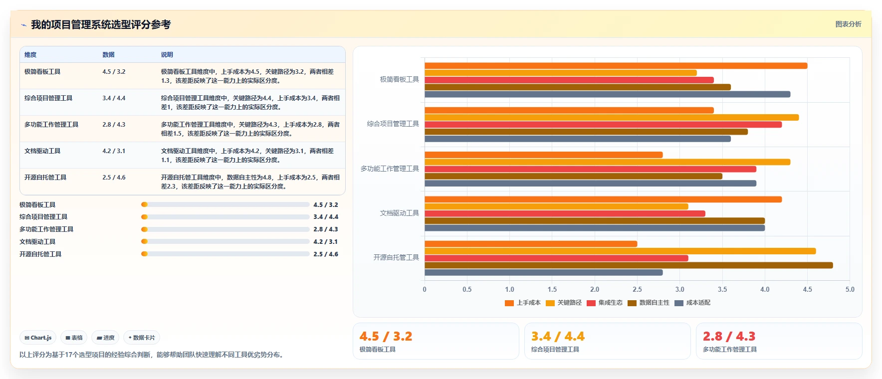Click the dashboard title 我的项目管理系统选型评分参考
Screen dimensions: 882x379
[x=101, y=24]
